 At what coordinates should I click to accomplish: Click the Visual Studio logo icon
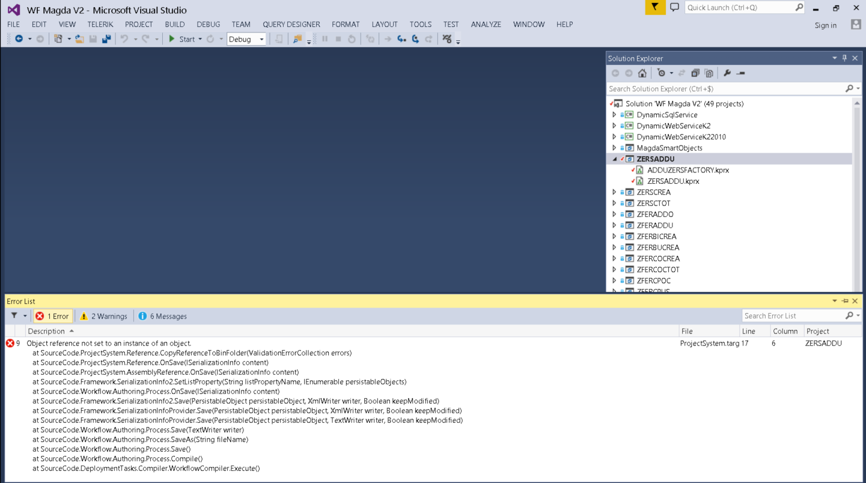13,10
